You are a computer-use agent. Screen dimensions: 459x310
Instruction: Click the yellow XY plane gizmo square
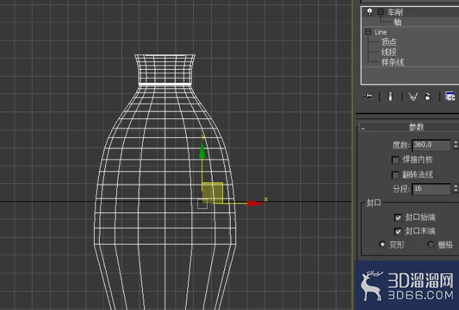(x=212, y=193)
